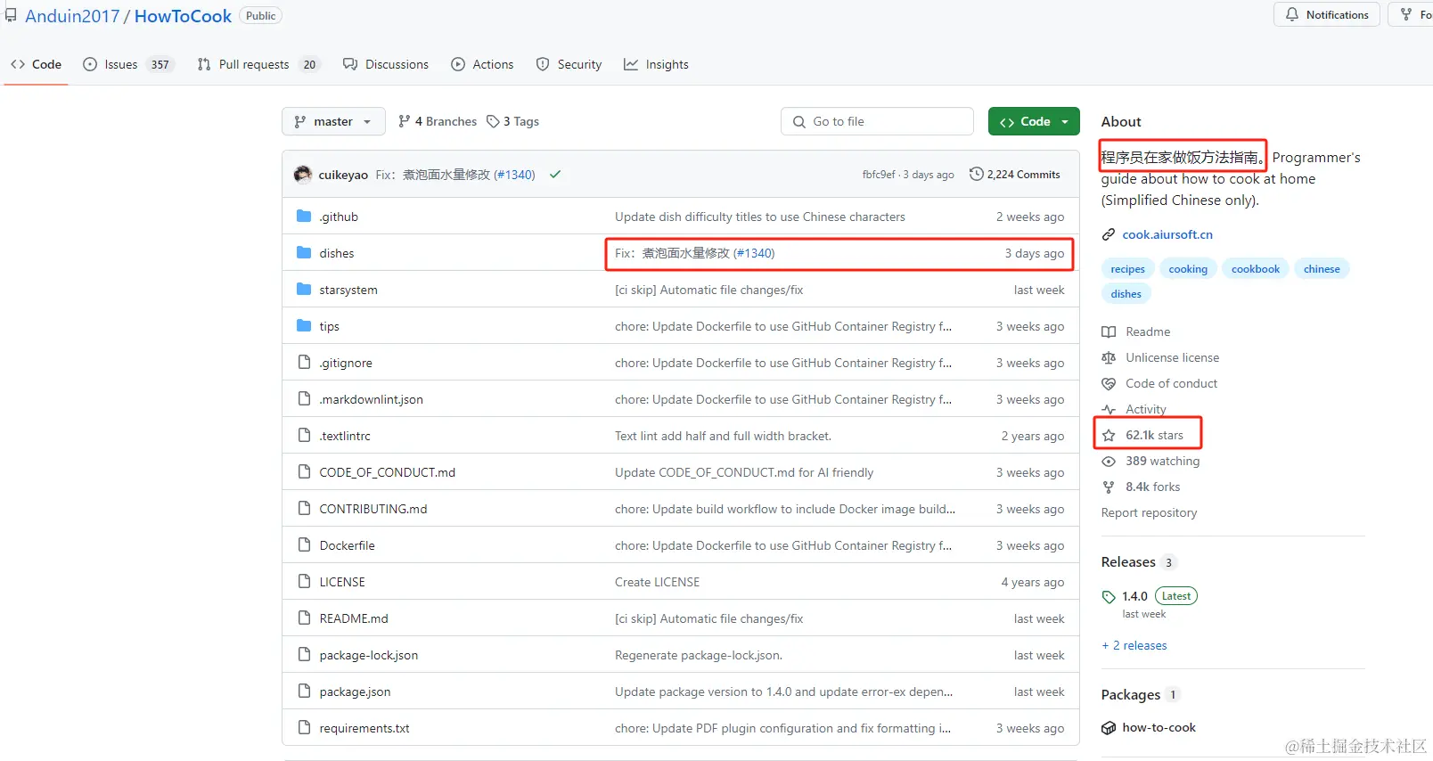Open package.json file
This screenshot has height=761, width=1433.
[x=355, y=691]
